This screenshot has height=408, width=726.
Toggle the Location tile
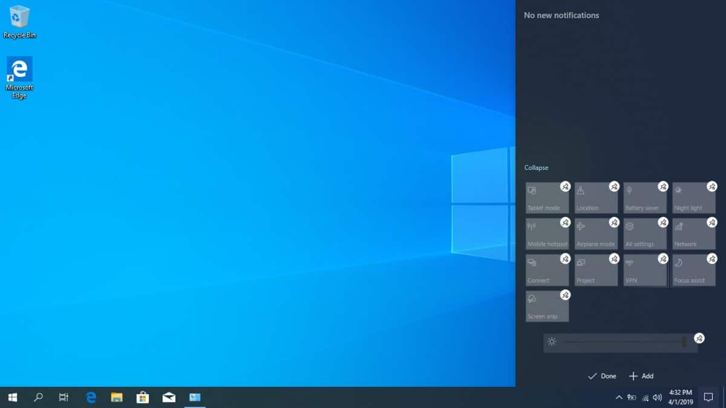click(x=596, y=198)
